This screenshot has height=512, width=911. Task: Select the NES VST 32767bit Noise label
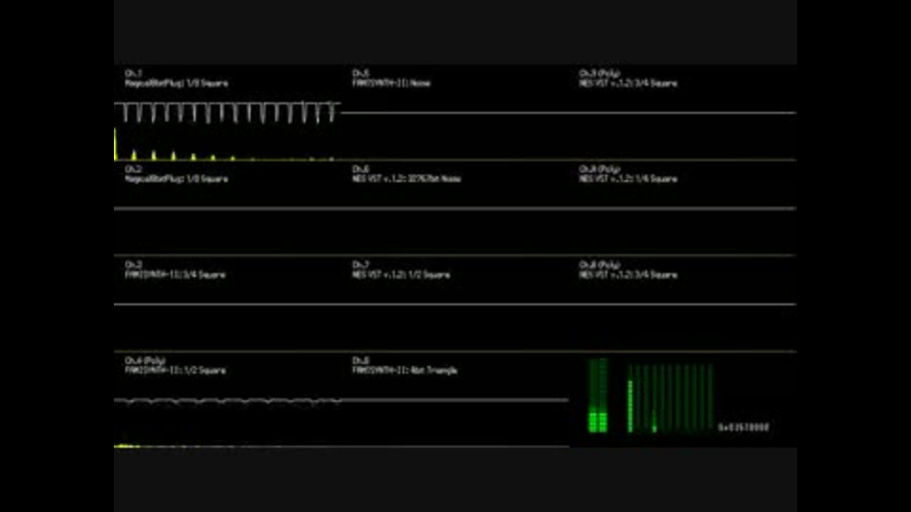pos(406,179)
